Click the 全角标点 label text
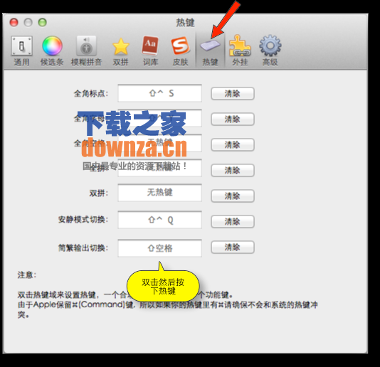The width and height of the screenshot is (380, 367). coord(90,93)
